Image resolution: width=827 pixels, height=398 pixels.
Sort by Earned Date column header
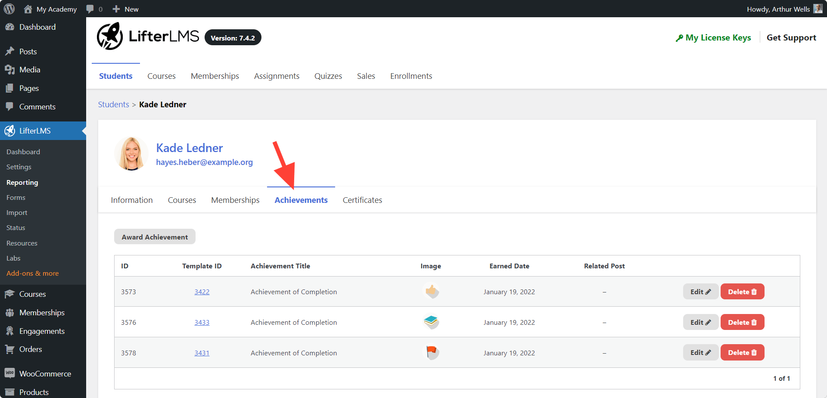pos(509,266)
